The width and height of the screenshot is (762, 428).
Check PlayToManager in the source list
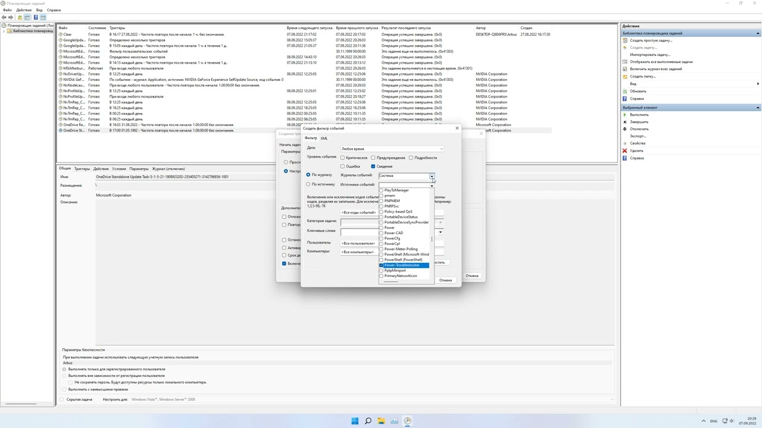point(382,190)
